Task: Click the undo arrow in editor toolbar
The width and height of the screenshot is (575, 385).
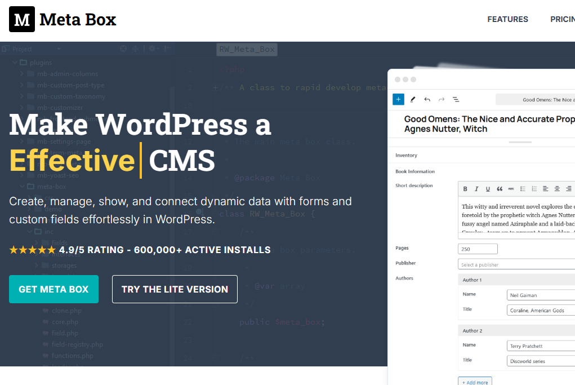Action: (427, 99)
